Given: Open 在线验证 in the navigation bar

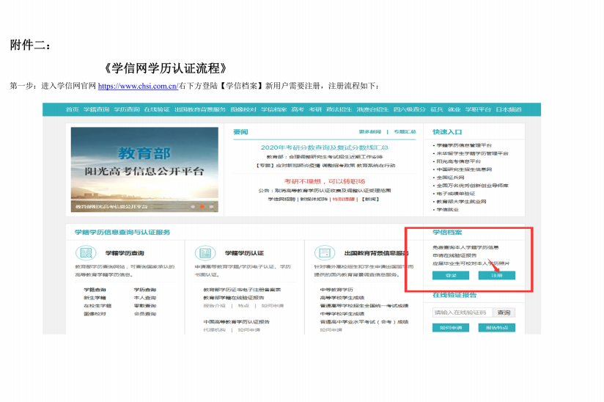Looking at the screenshot, I should [157, 109].
